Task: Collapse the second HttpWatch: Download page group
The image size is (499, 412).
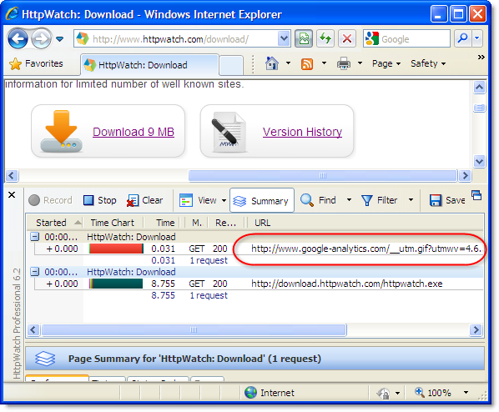Action: coord(35,272)
